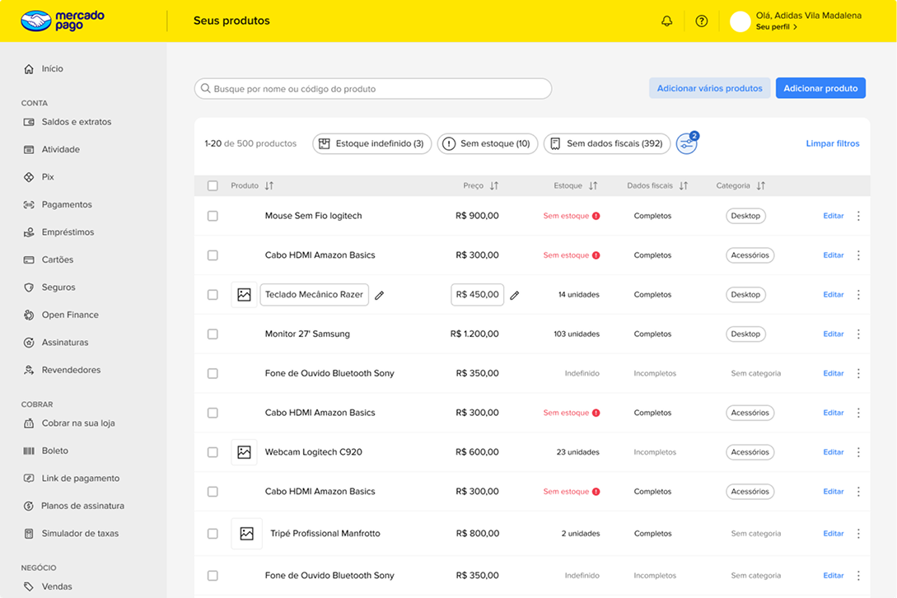Click the Cartões sidebar icon
Viewport: 897px width, 598px height.
[x=29, y=259]
